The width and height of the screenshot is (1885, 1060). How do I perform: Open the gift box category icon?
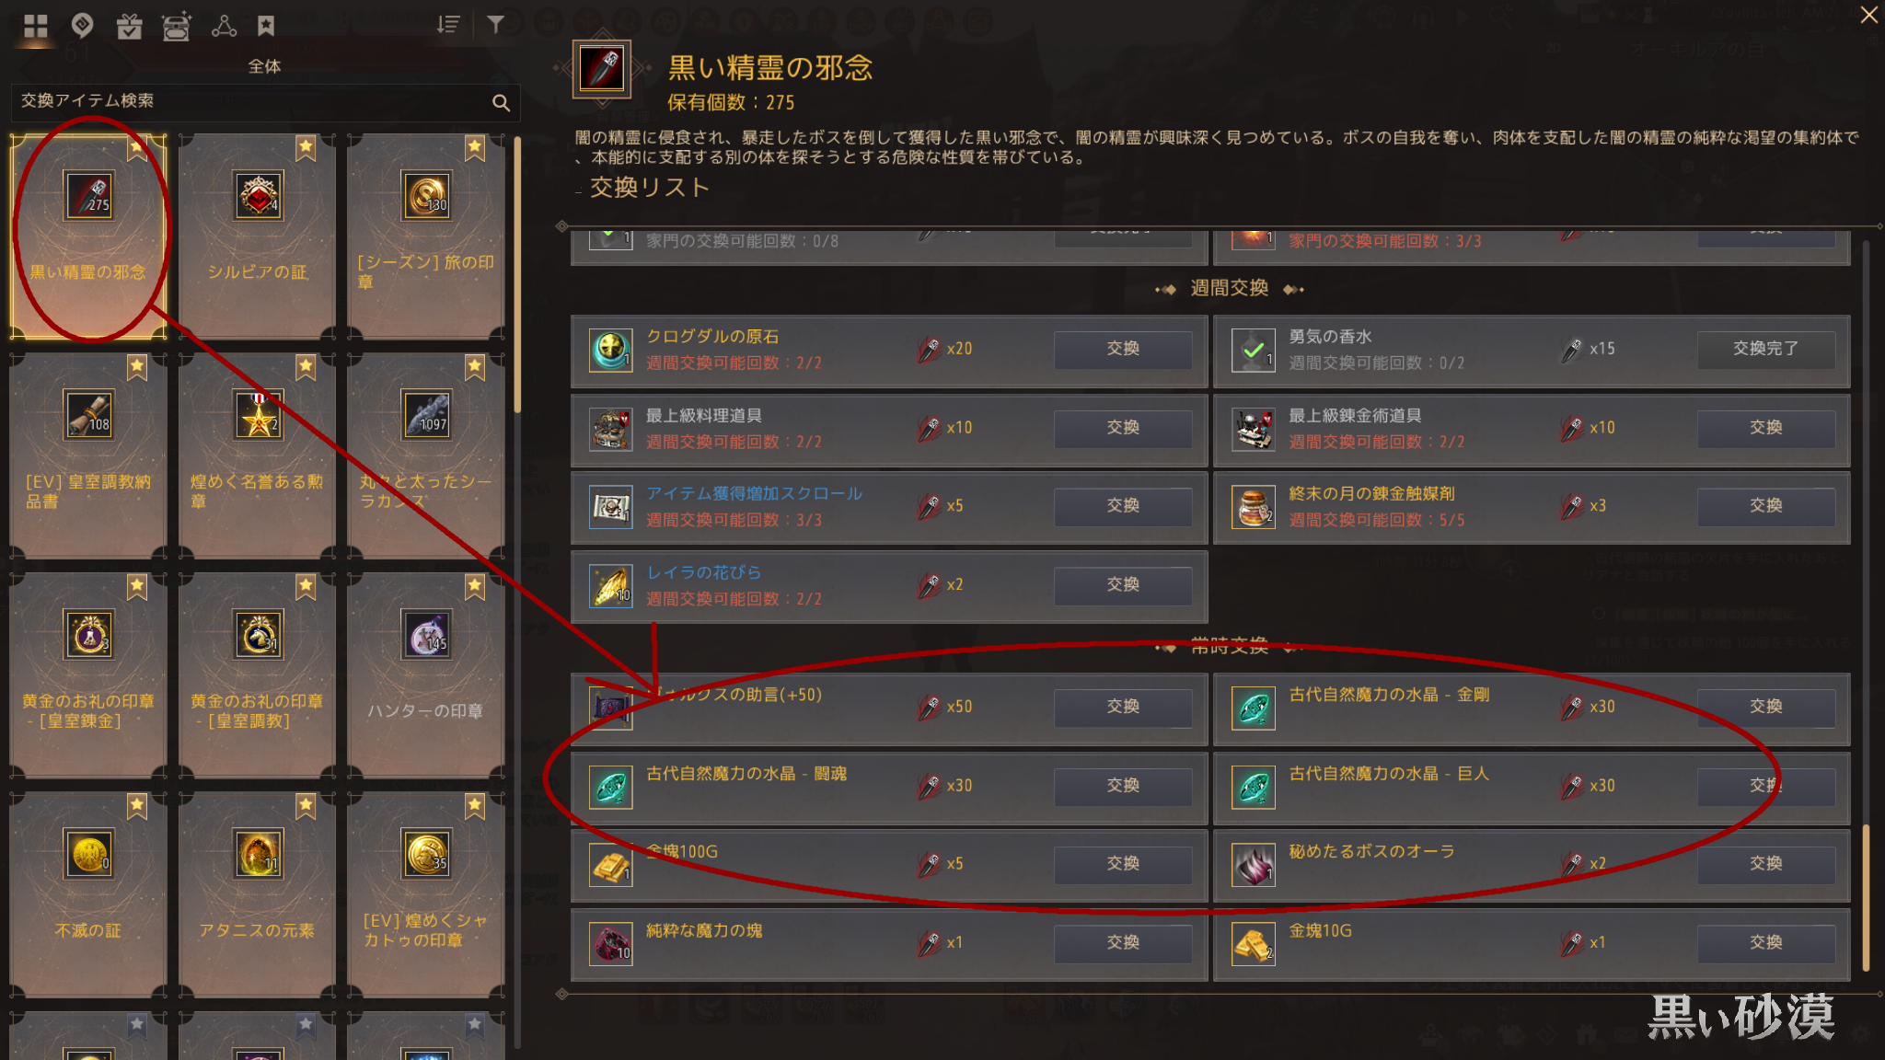(129, 26)
